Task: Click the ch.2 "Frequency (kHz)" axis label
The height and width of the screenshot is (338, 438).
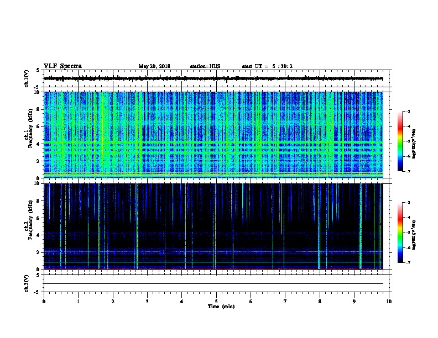Action: coord(30,220)
